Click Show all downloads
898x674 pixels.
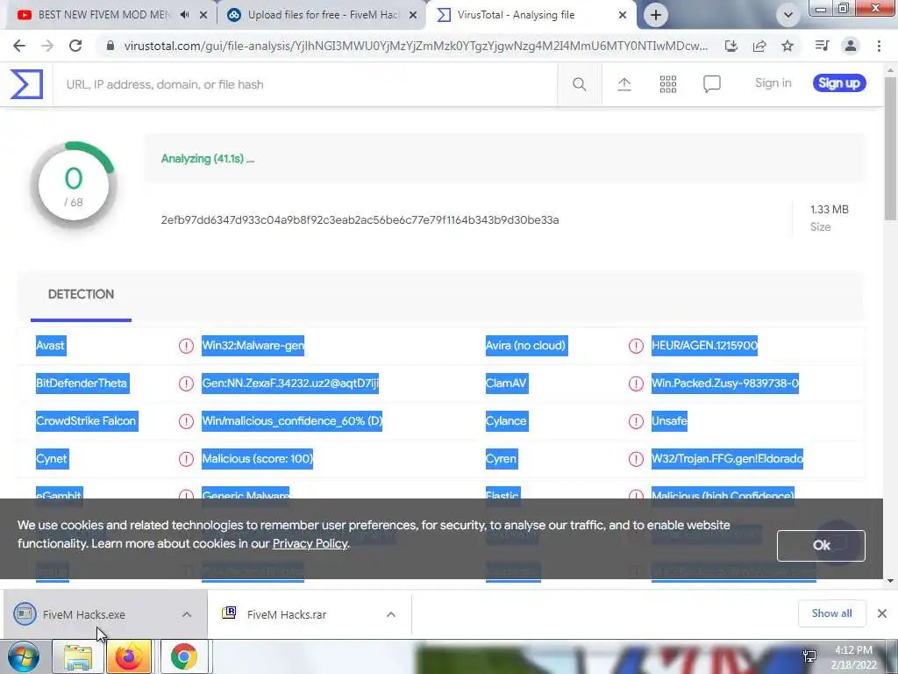tap(831, 613)
